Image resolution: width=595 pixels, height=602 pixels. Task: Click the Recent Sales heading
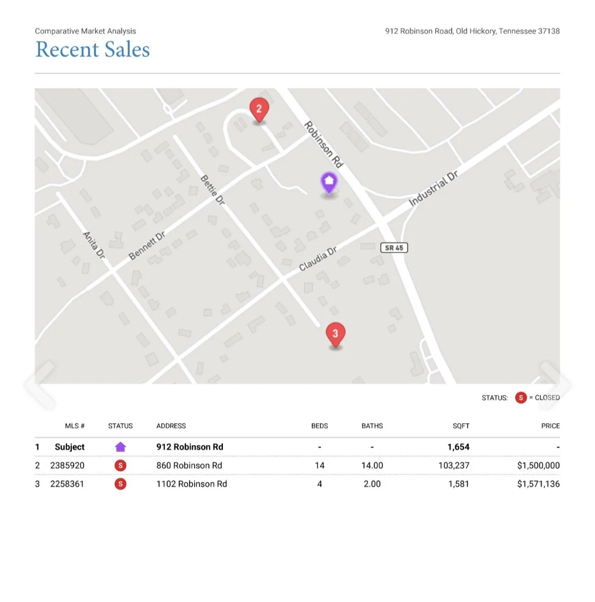(x=93, y=50)
